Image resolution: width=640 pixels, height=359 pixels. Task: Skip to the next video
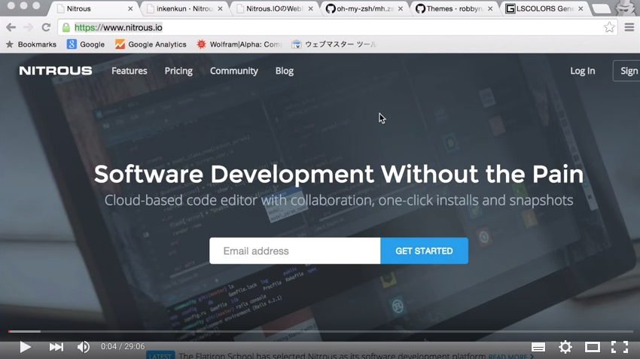[56, 347]
